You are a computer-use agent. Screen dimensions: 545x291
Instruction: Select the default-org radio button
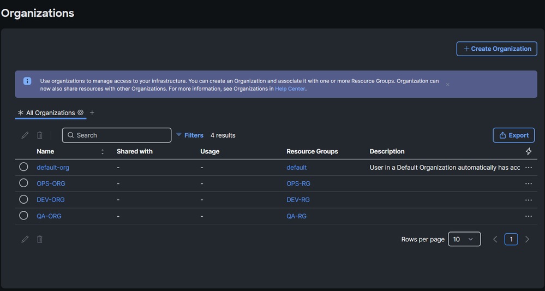[x=23, y=167]
